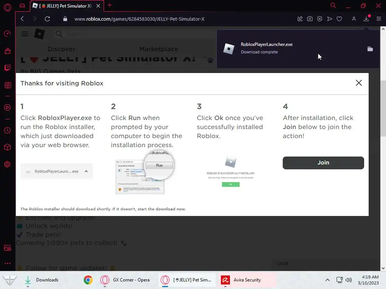Open Settings gear in Opera sidebar

coord(8,164)
